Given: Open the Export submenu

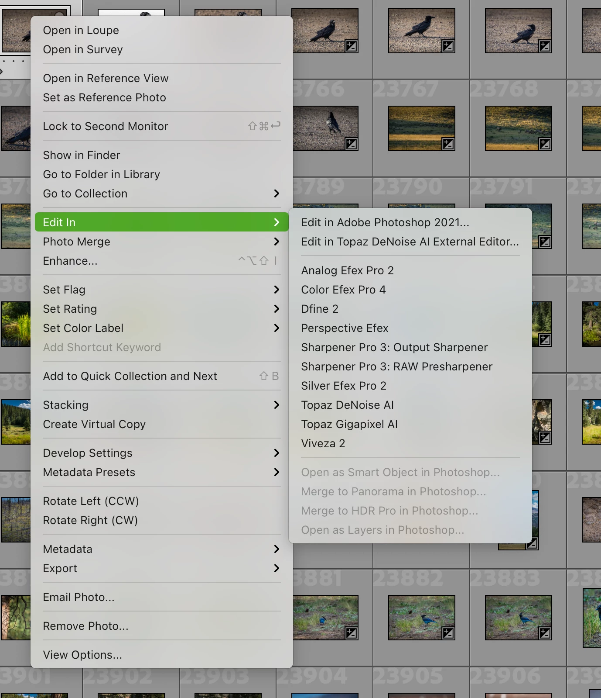Looking at the screenshot, I should click(x=162, y=568).
